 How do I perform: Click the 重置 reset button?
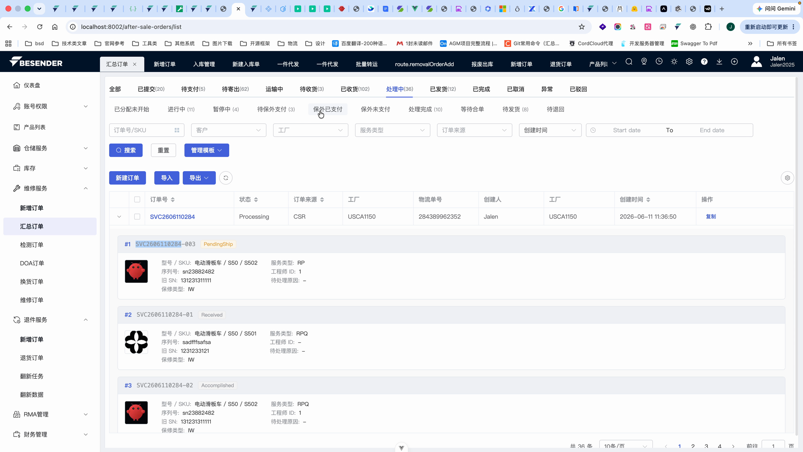(x=164, y=150)
